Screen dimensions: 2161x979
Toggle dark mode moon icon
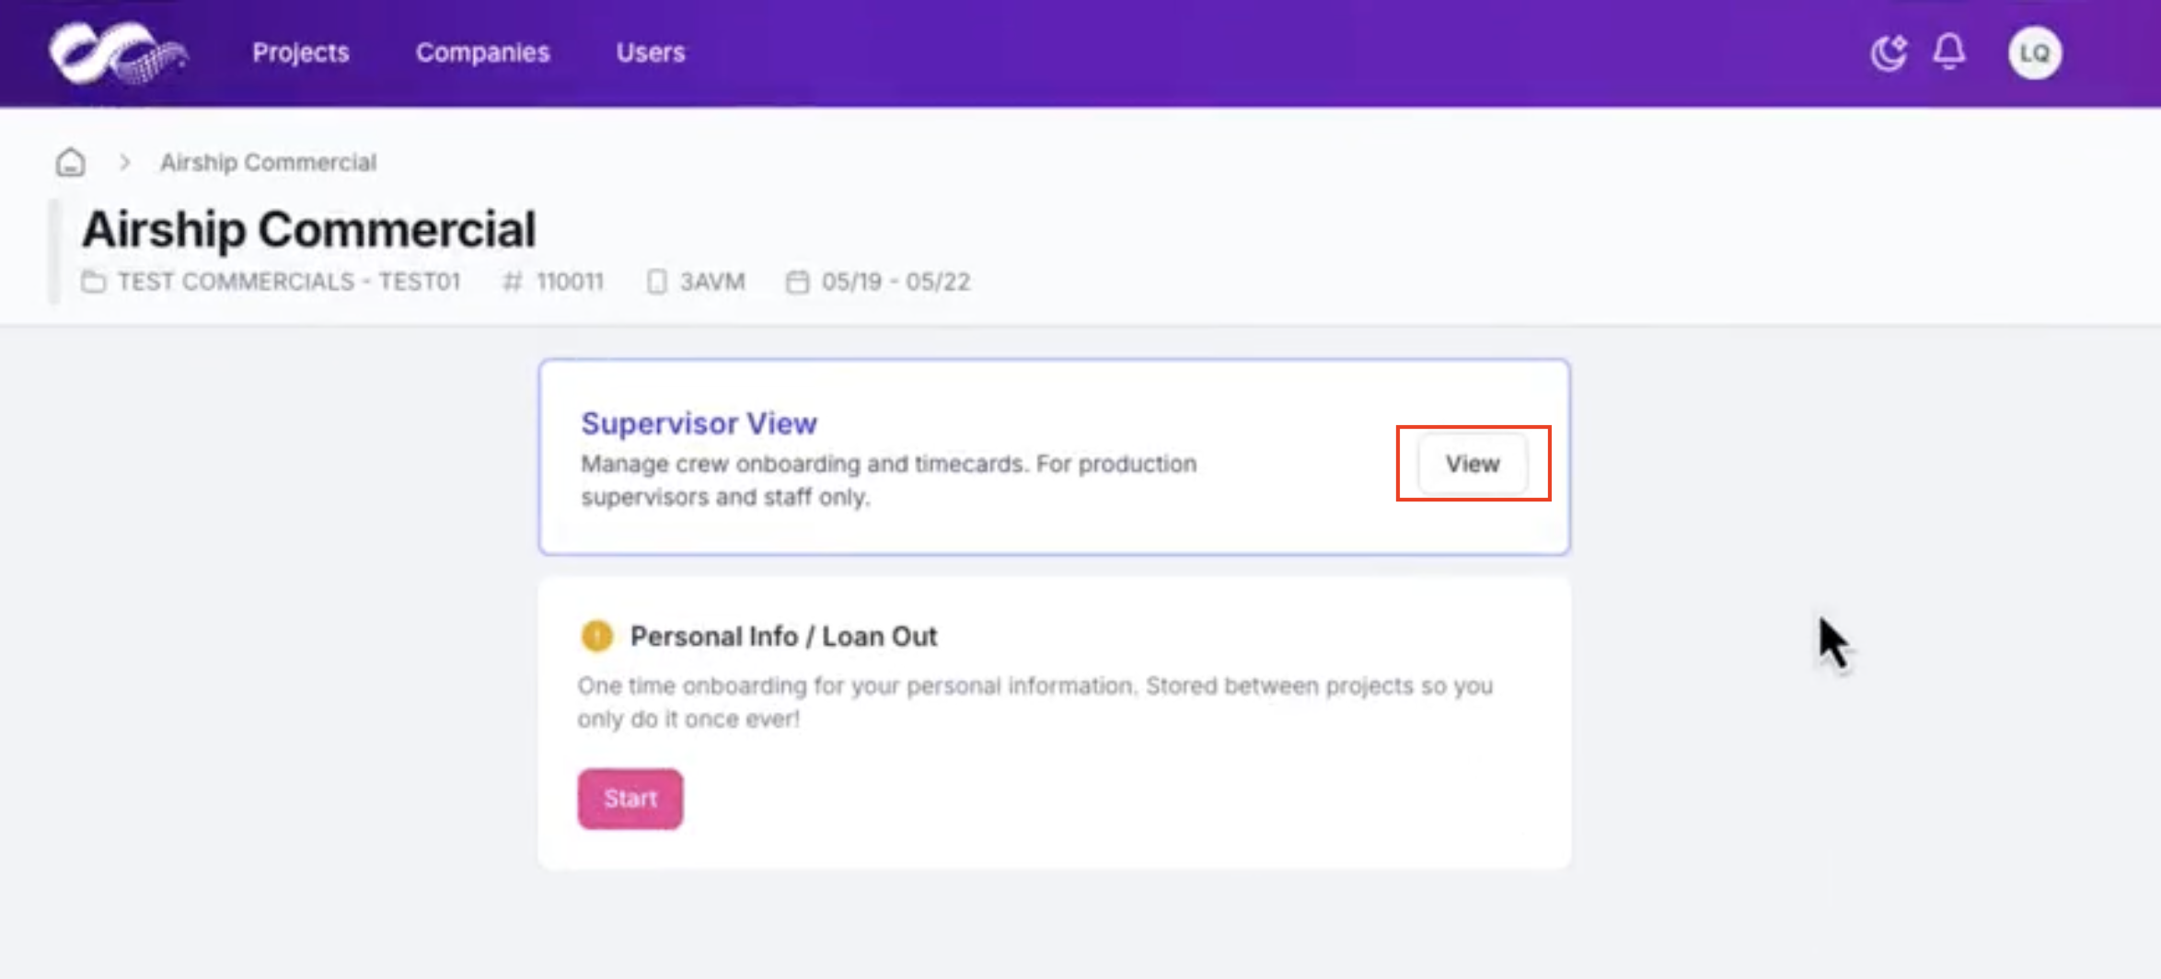1889,52
